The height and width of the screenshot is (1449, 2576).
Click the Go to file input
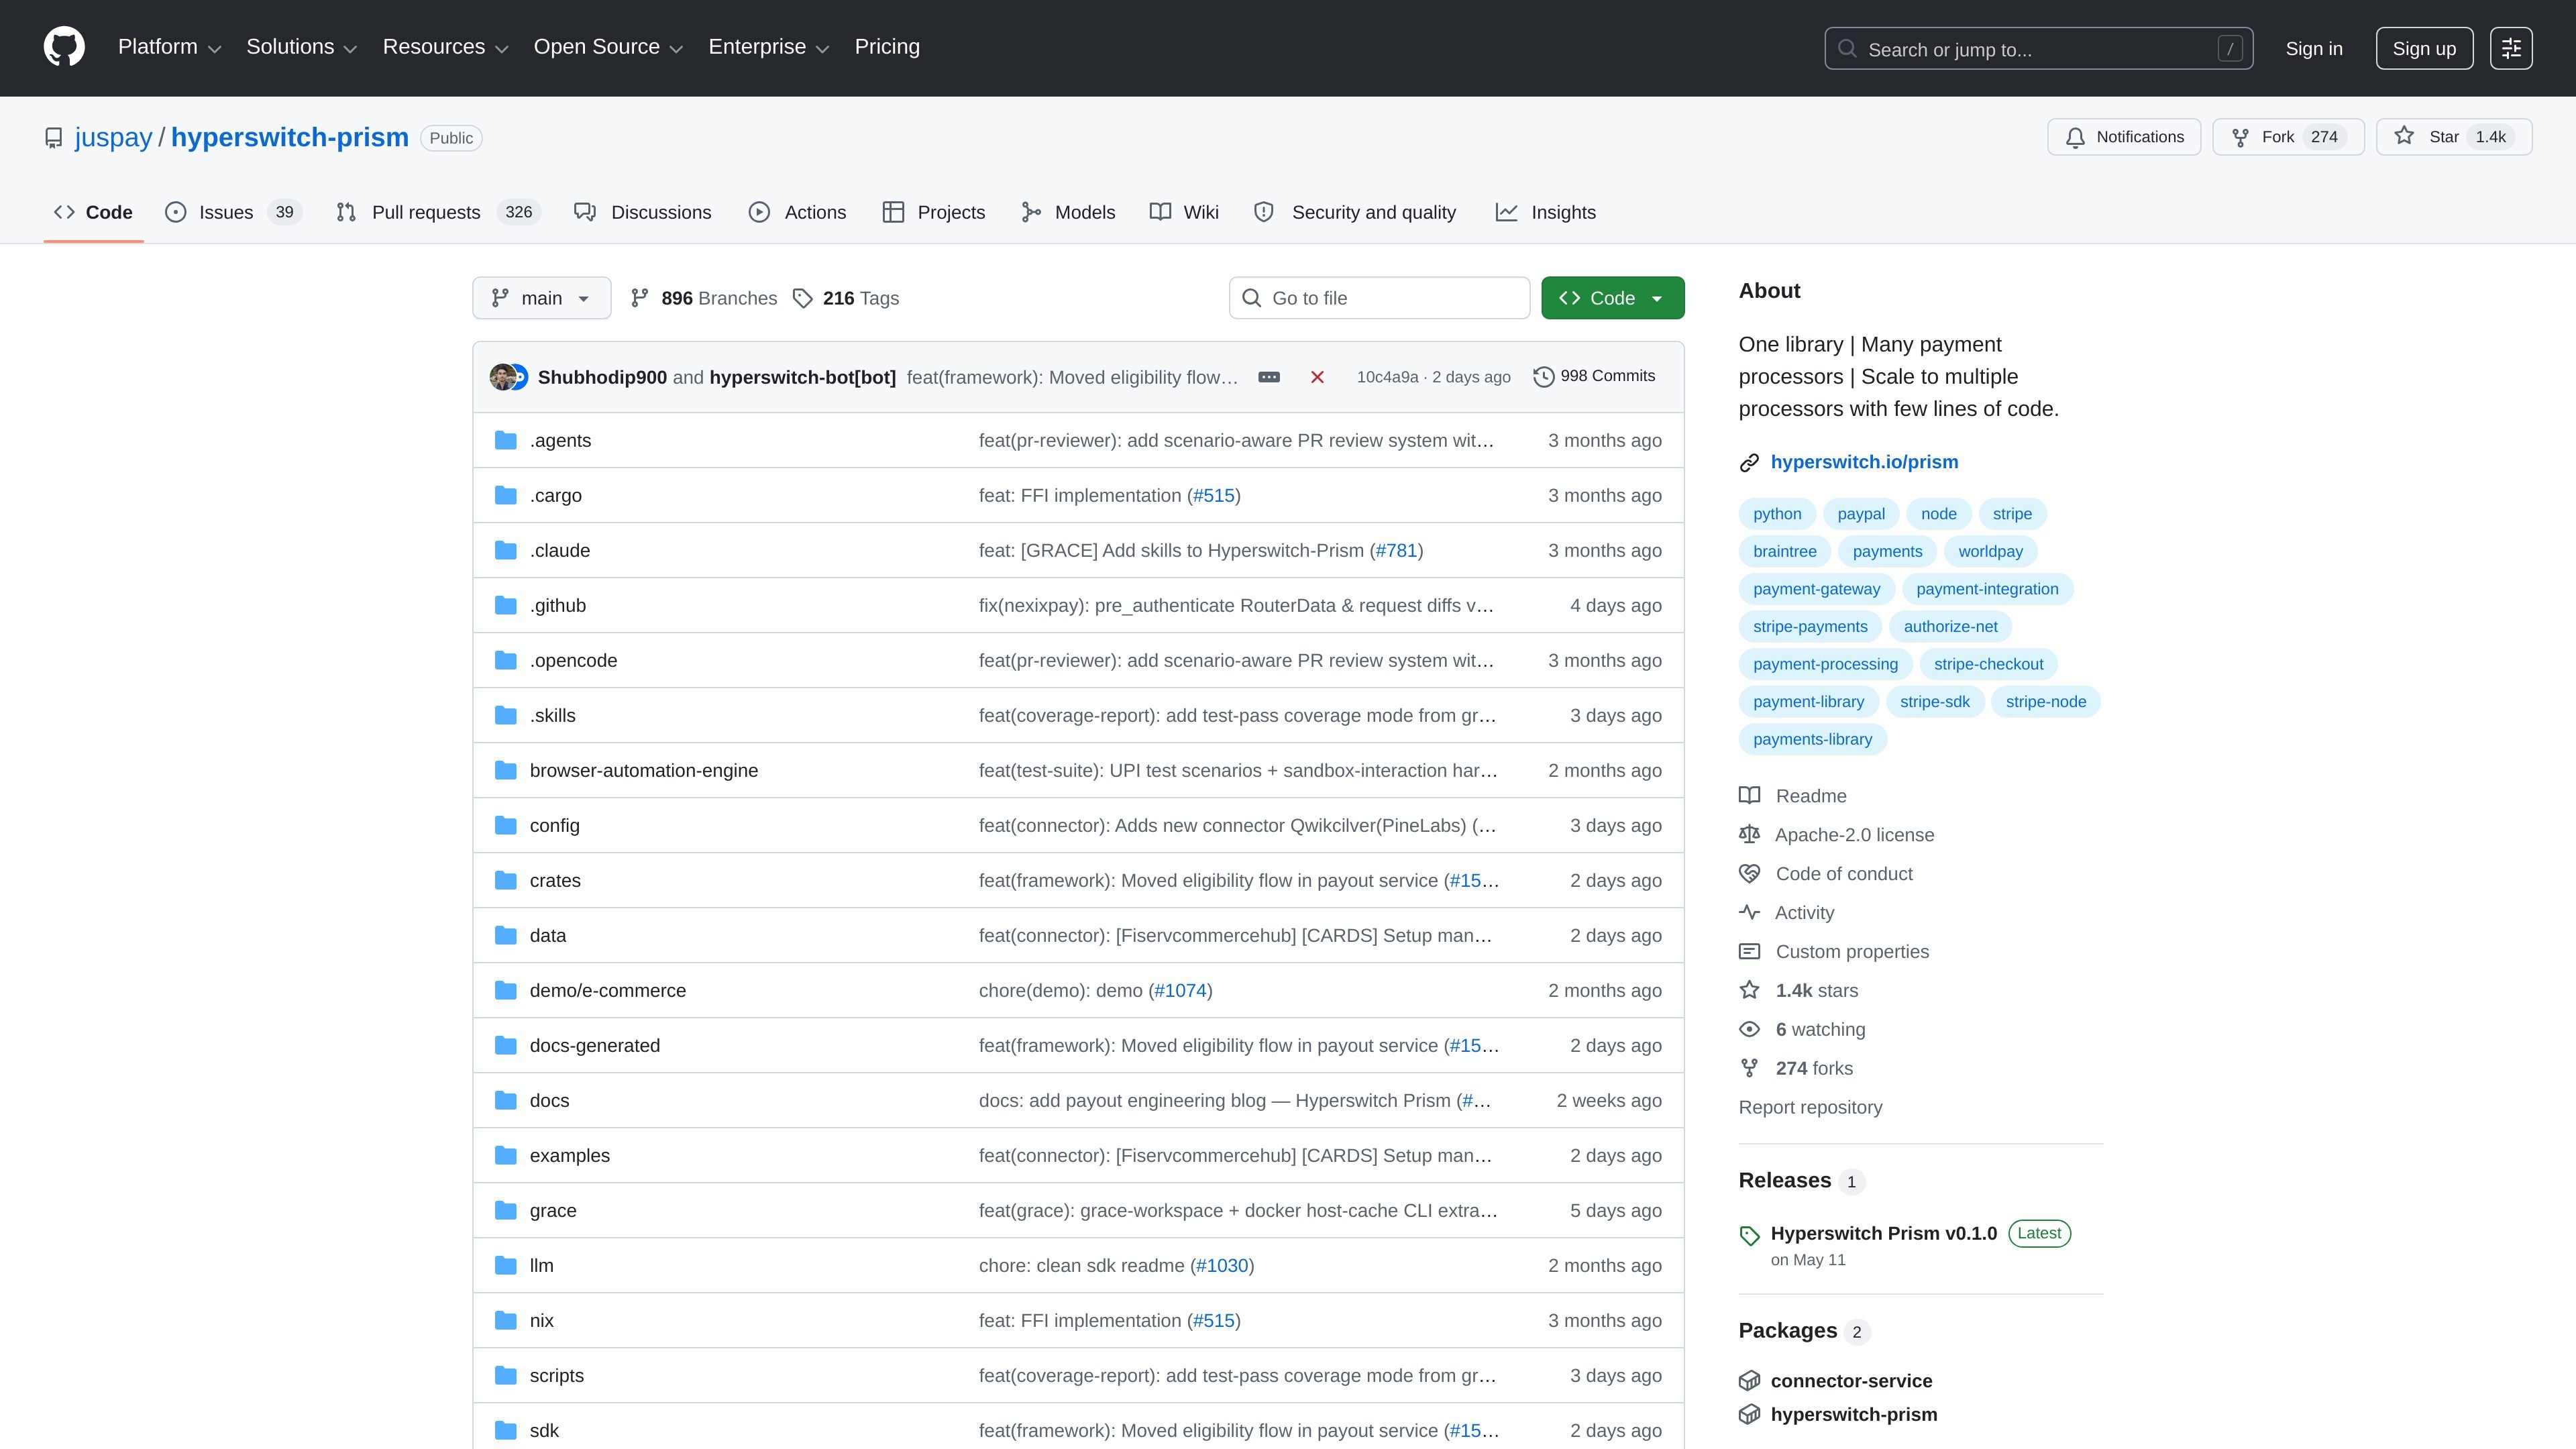[x=1379, y=298]
